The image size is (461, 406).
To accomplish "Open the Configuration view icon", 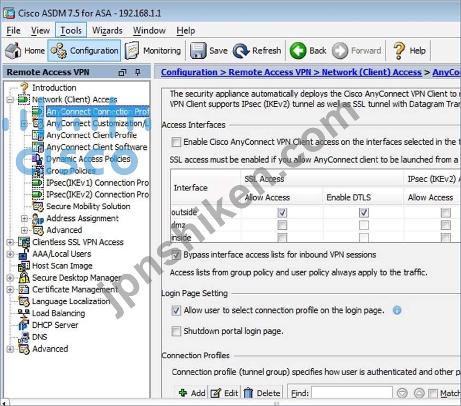I will tap(59, 50).
